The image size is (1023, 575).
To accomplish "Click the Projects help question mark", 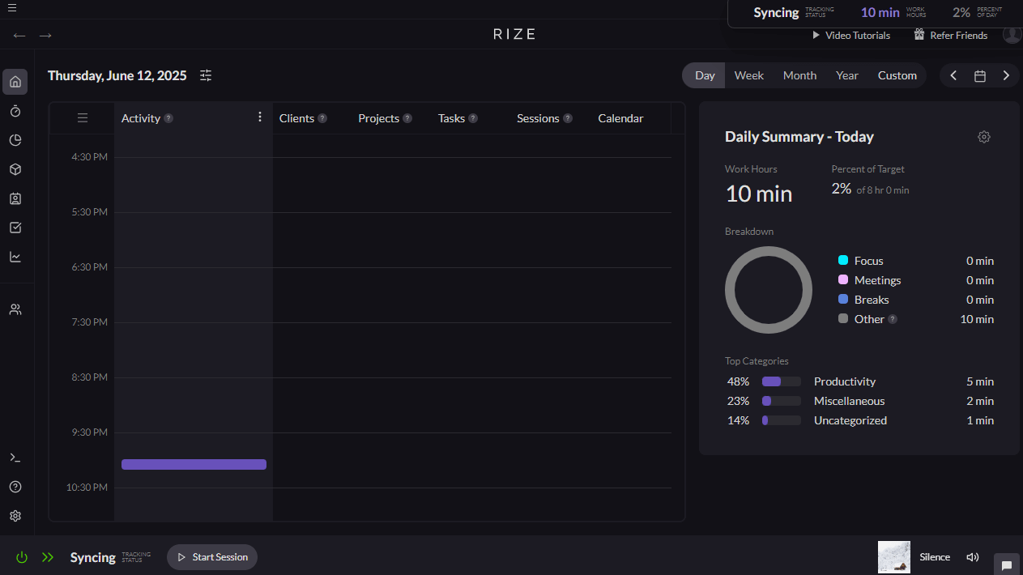I will click(x=407, y=118).
